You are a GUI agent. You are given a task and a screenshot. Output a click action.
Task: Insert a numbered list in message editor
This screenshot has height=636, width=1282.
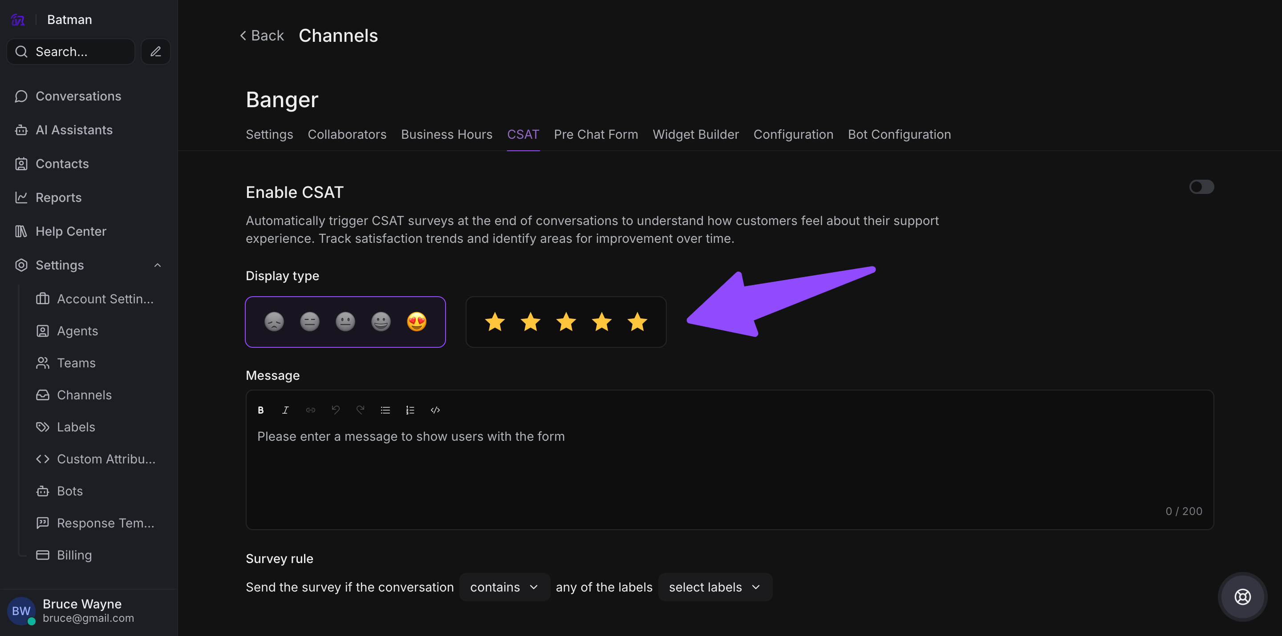(410, 410)
